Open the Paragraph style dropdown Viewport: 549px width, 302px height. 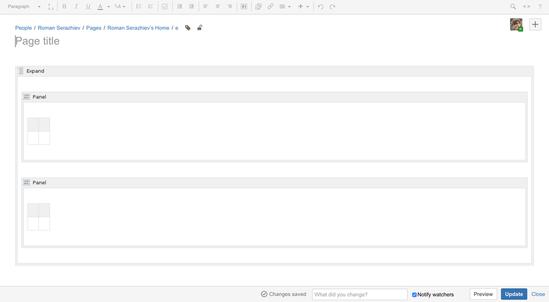point(24,7)
